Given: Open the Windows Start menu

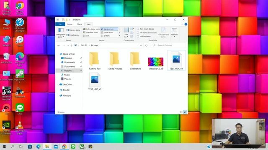Looking at the screenshot, I should (x=4, y=147).
